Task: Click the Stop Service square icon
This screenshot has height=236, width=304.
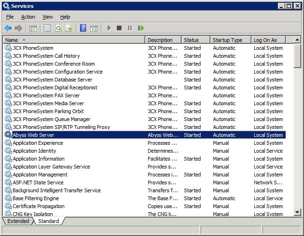Action: click(x=119, y=28)
